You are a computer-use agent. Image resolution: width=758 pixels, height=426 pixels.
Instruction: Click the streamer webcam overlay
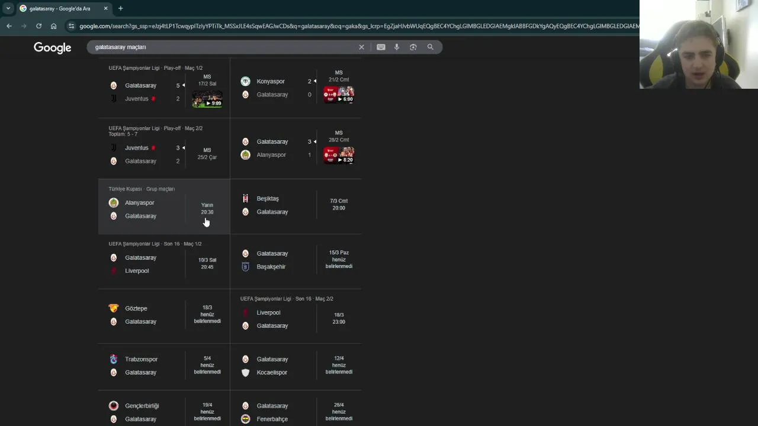[699, 44]
